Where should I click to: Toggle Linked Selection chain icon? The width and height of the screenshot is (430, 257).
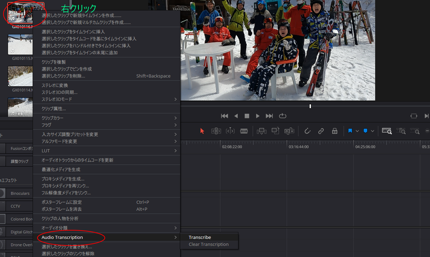(x=321, y=131)
